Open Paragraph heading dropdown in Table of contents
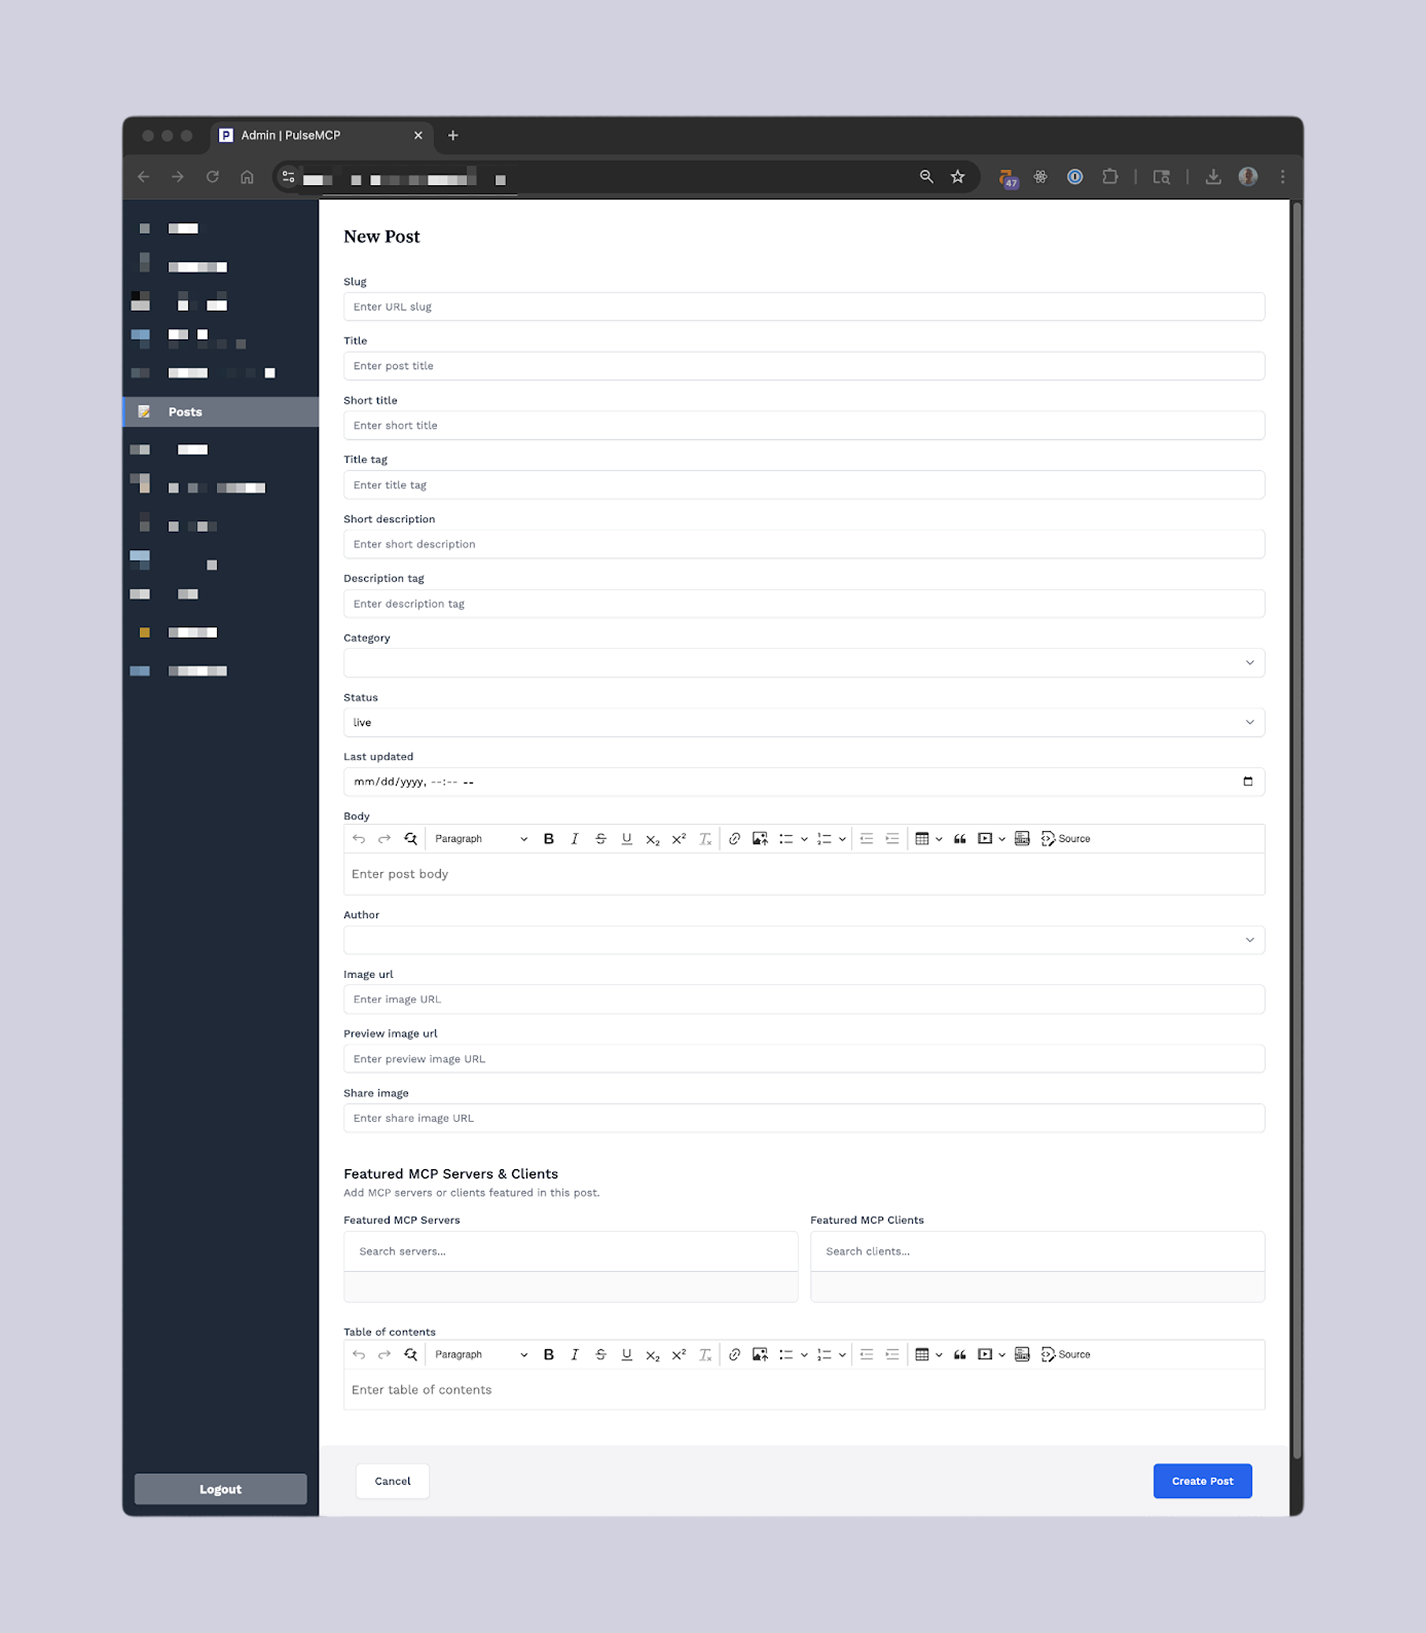 481,1355
